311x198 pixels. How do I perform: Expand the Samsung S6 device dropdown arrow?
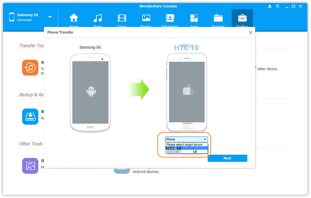(x=50, y=17)
